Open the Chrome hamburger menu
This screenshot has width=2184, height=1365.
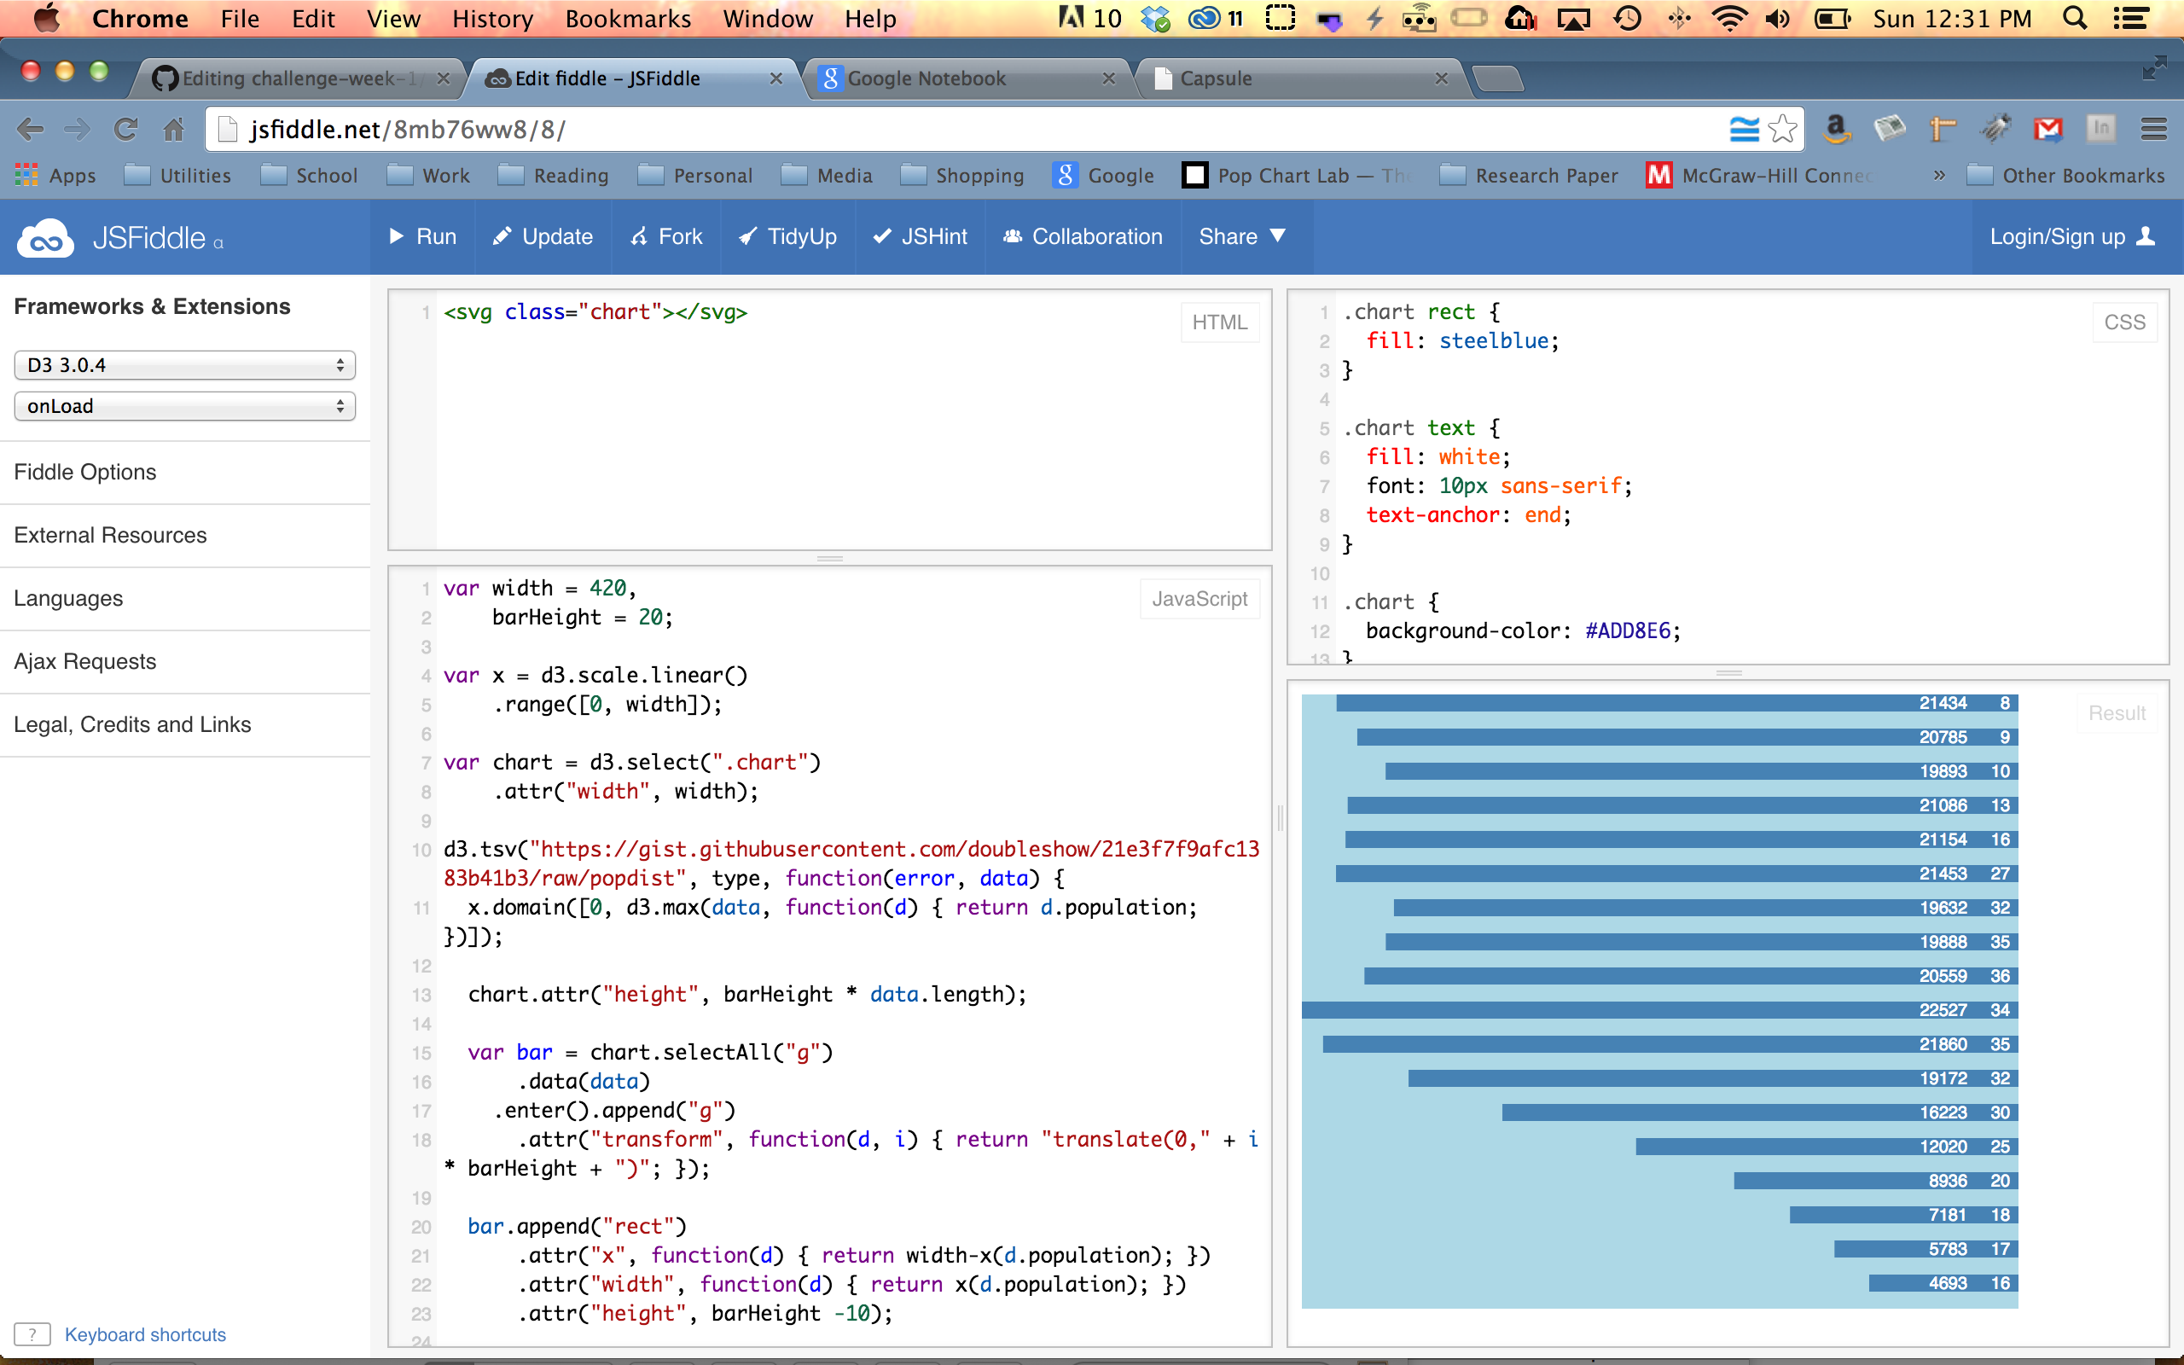(2154, 130)
